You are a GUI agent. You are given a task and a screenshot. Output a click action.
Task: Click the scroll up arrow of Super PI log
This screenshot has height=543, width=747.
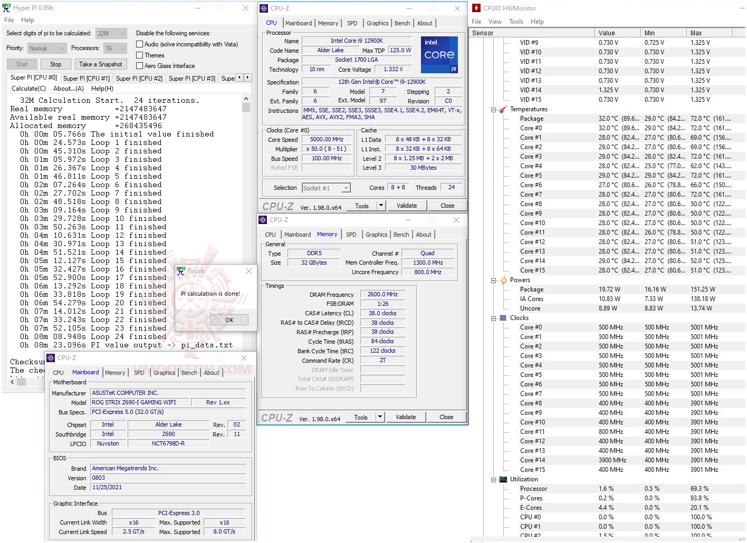point(246,99)
